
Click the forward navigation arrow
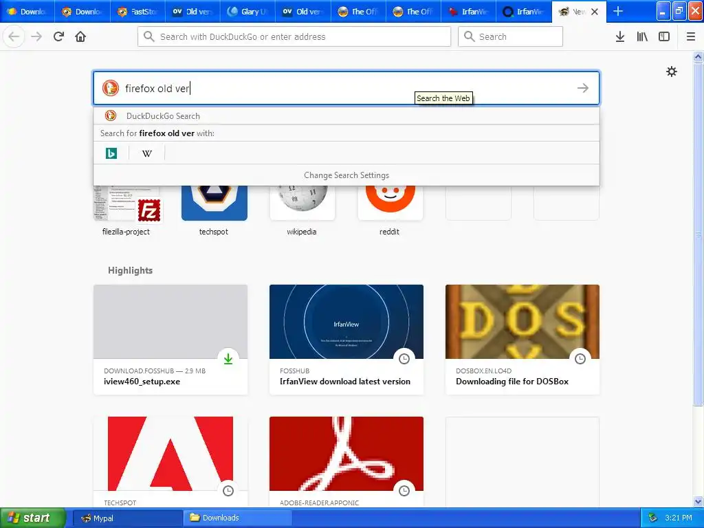[36, 36]
